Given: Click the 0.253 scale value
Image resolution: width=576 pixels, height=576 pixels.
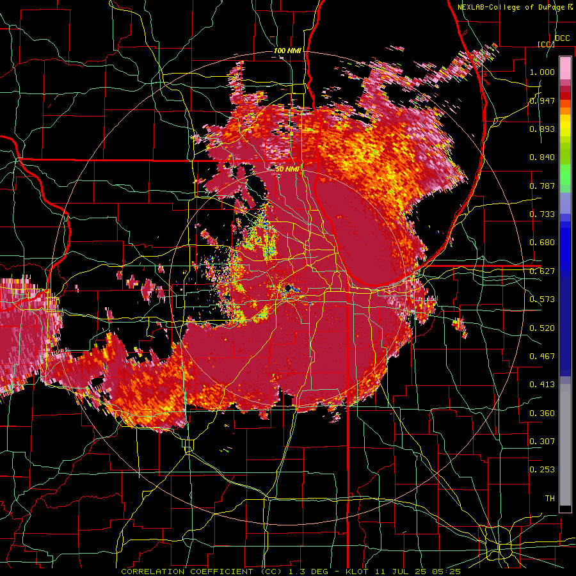Looking at the screenshot, I should click(542, 470).
